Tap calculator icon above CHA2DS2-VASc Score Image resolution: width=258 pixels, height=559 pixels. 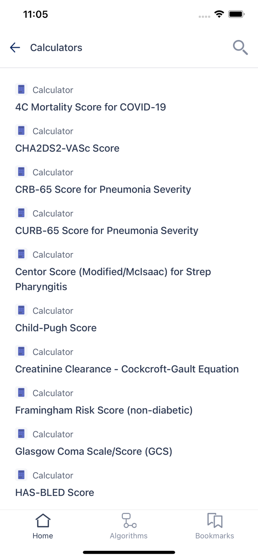21,131
